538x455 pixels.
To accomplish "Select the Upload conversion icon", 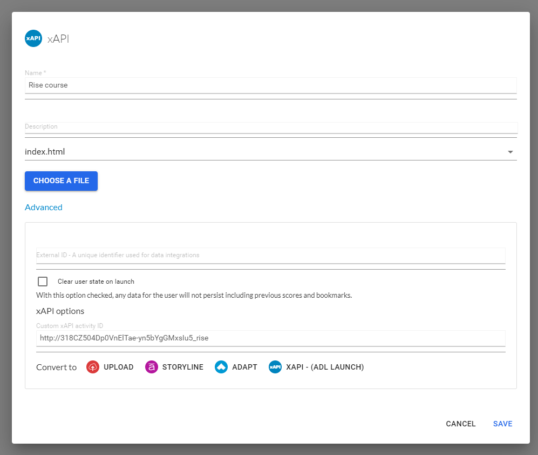I will click(92, 367).
